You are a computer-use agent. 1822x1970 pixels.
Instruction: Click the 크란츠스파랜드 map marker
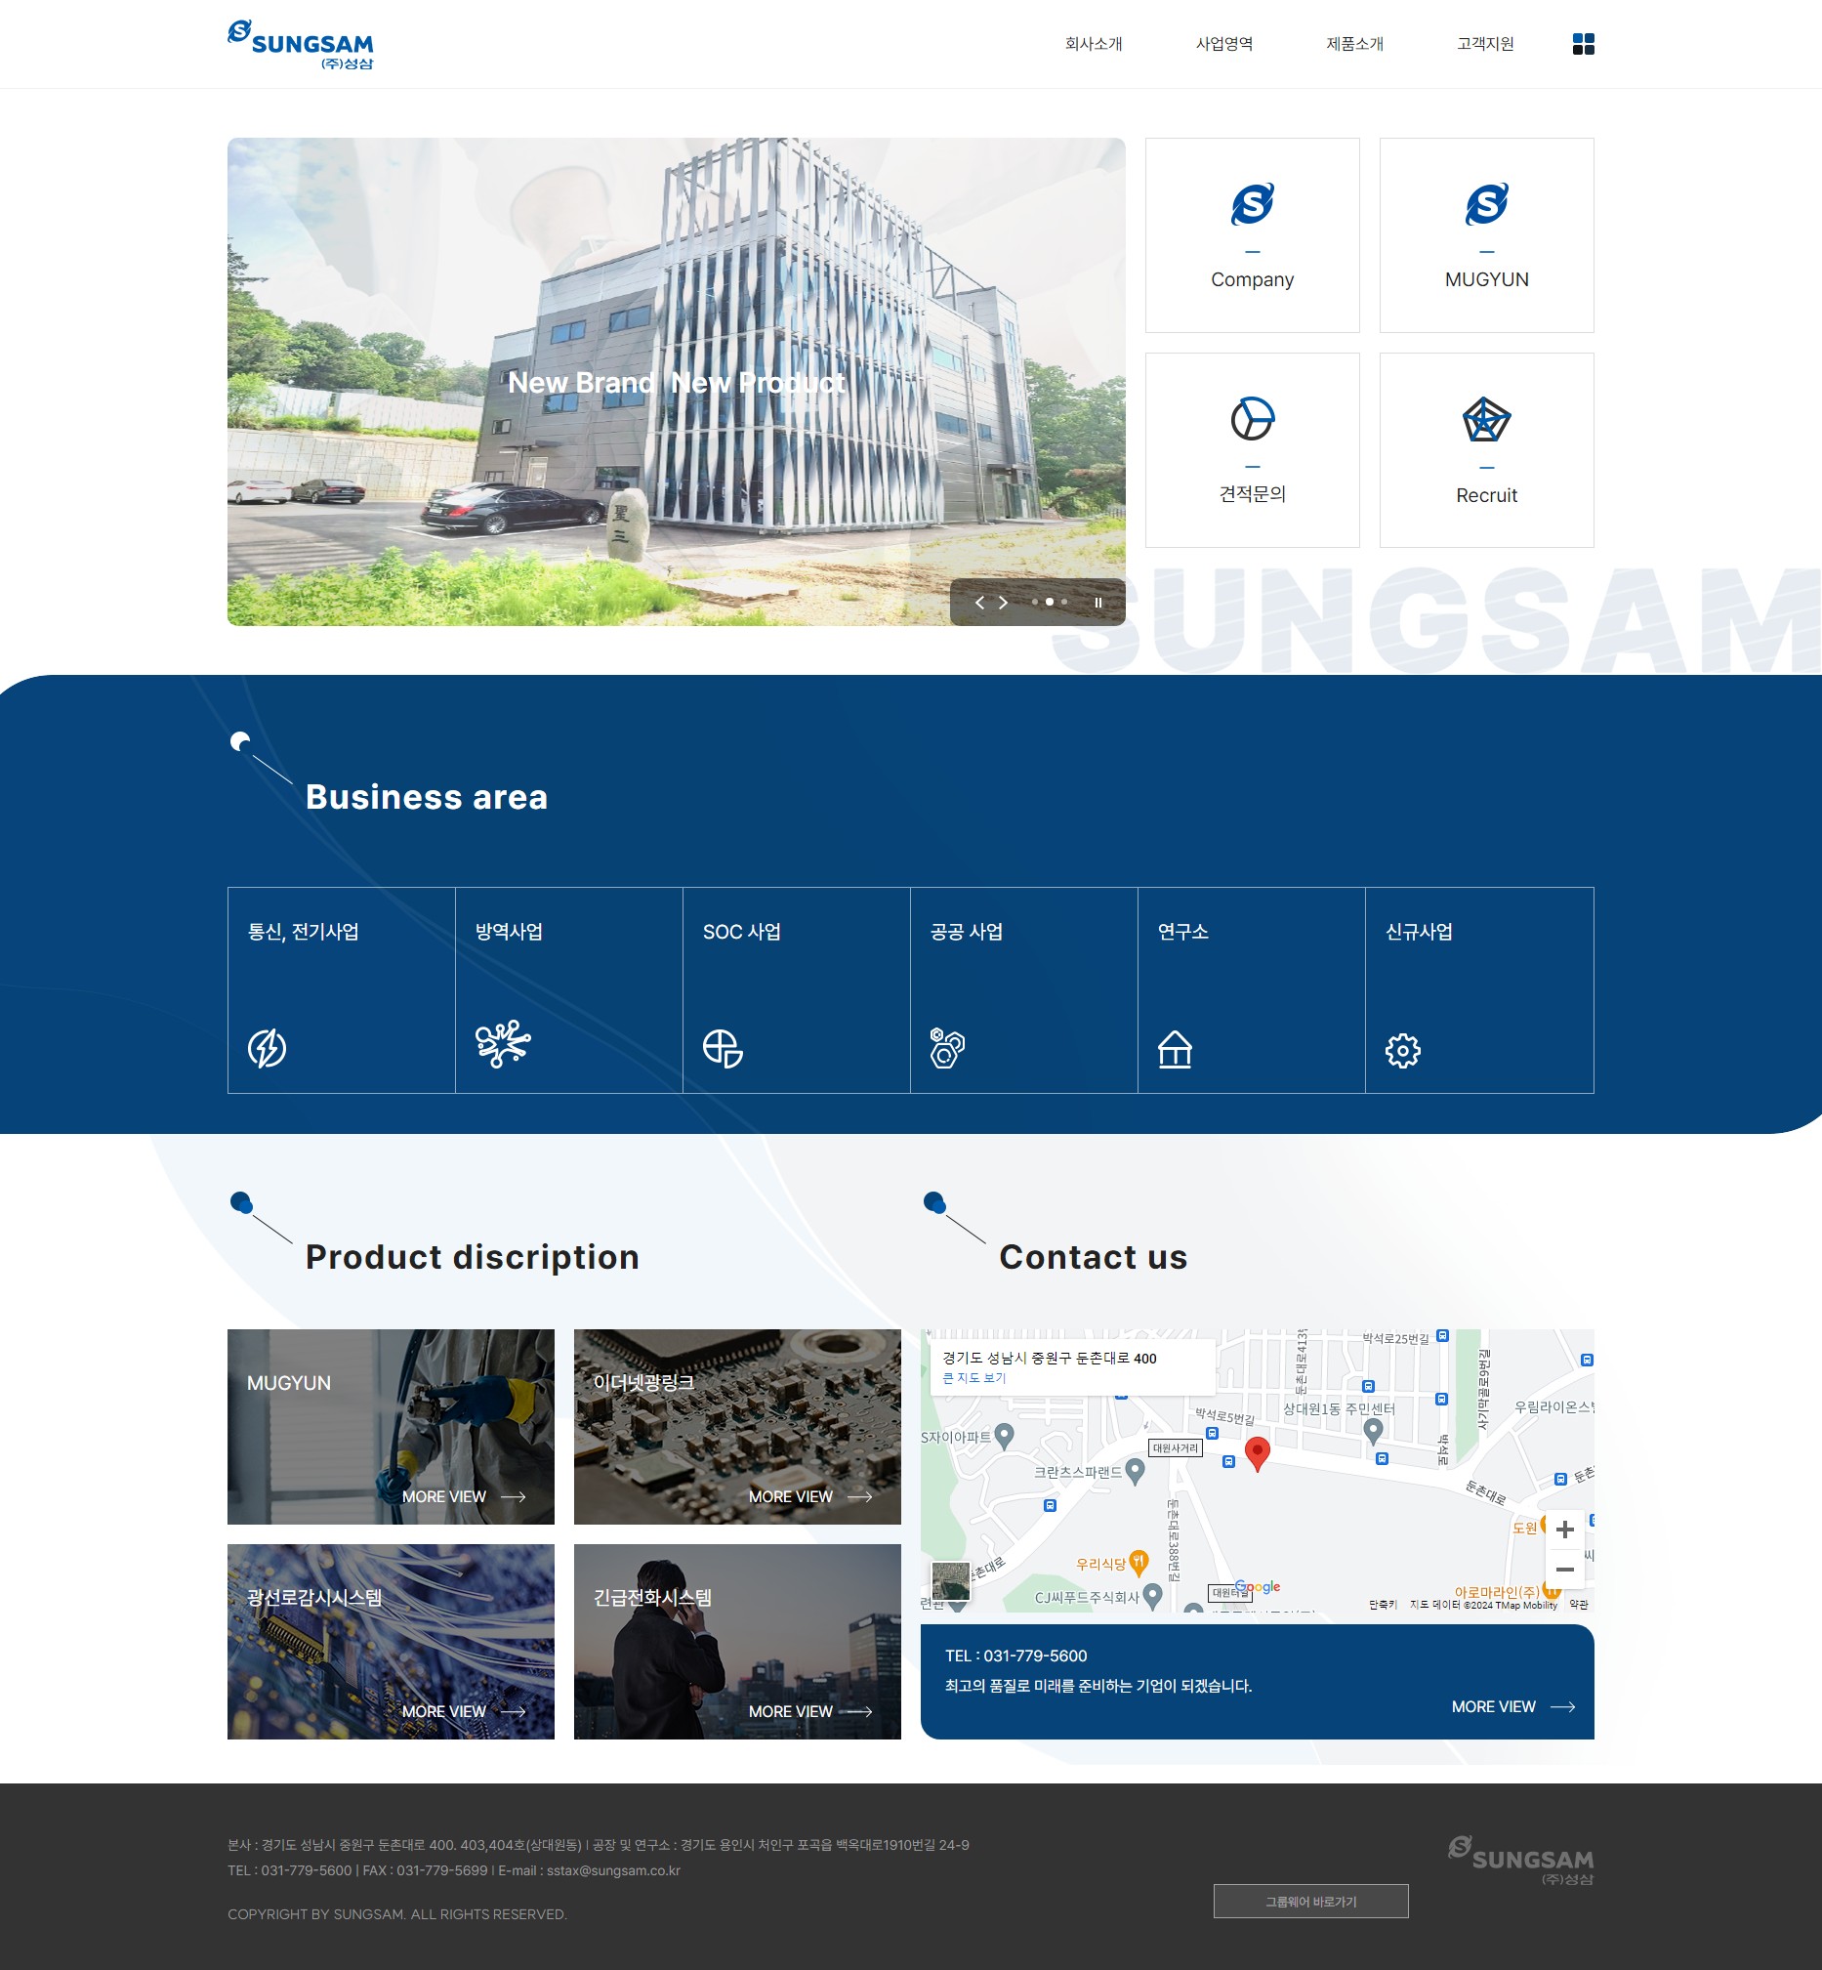[1135, 1471]
